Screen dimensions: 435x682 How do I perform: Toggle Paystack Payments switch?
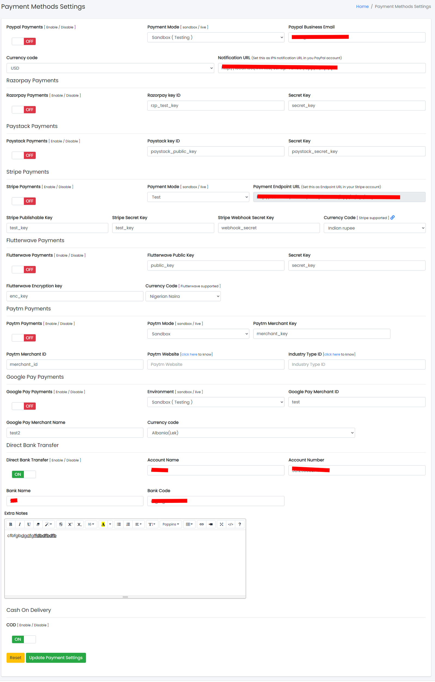24,155
